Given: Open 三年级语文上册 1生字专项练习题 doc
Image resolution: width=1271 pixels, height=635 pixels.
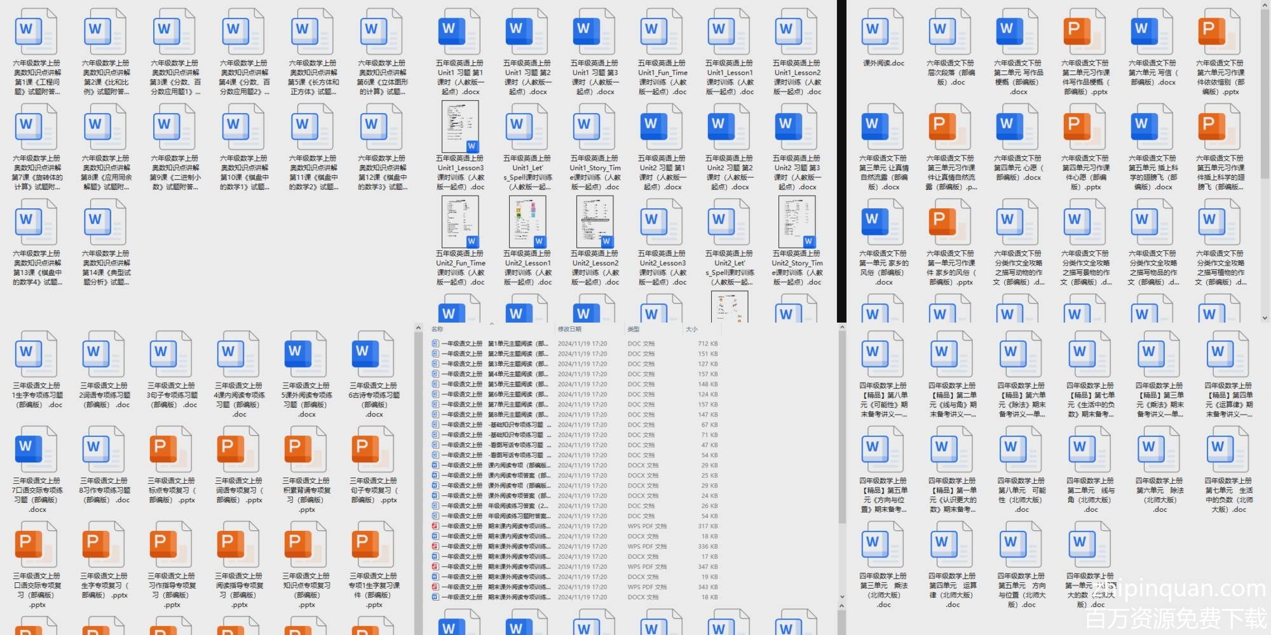Looking at the screenshot, I should pos(37,354).
